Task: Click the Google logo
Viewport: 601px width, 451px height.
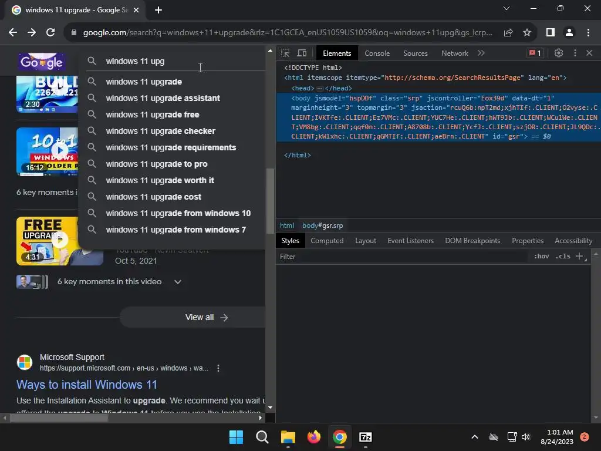Action: 42,62
